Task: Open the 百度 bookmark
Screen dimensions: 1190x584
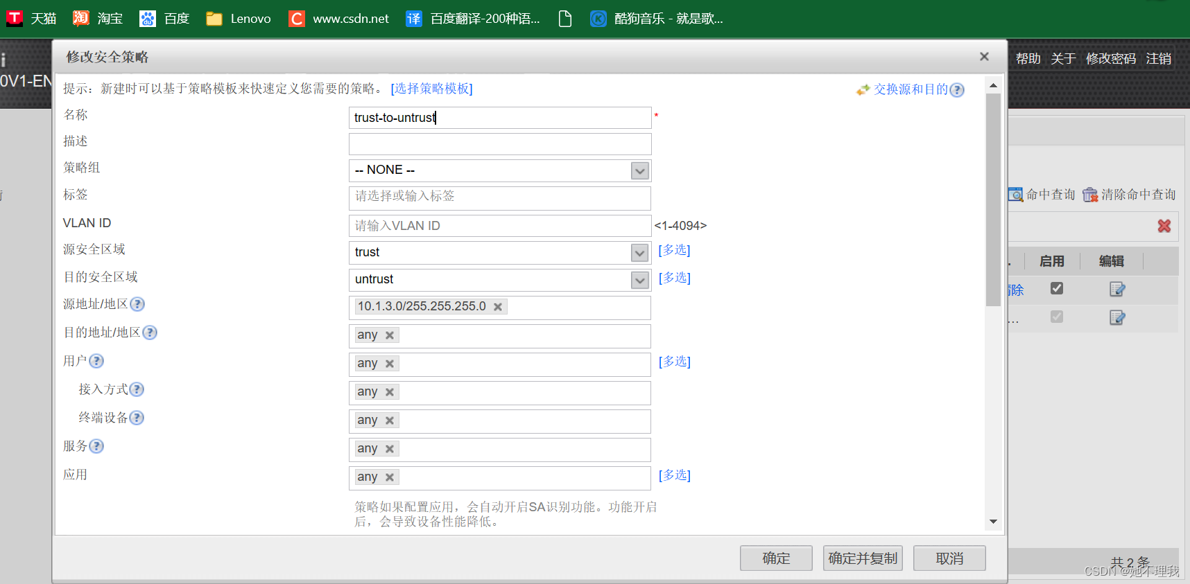Action: [x=164, y=19]
